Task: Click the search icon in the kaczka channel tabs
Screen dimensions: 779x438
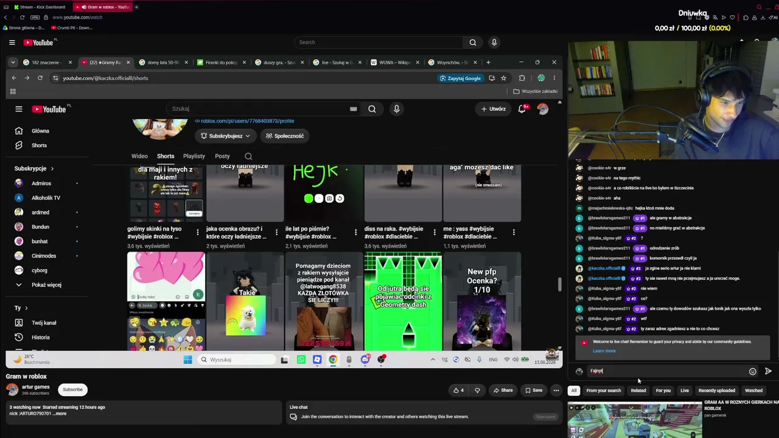Action: 248,156
